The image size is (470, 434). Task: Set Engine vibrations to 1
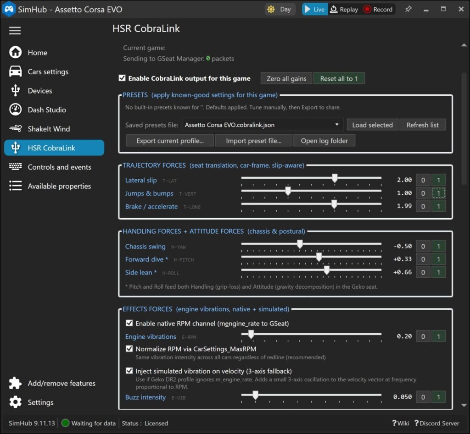point(438,336)
